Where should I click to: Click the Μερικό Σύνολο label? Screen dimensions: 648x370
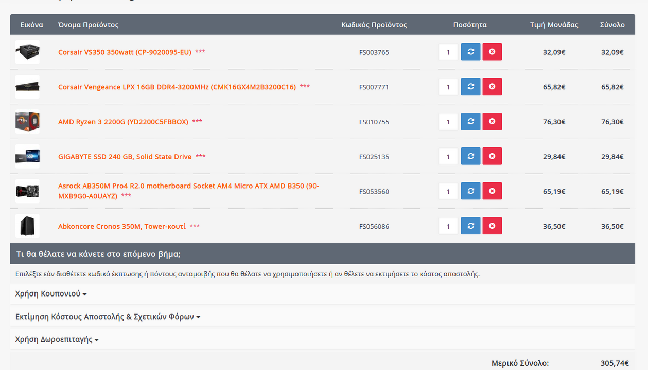click(520, 363)
